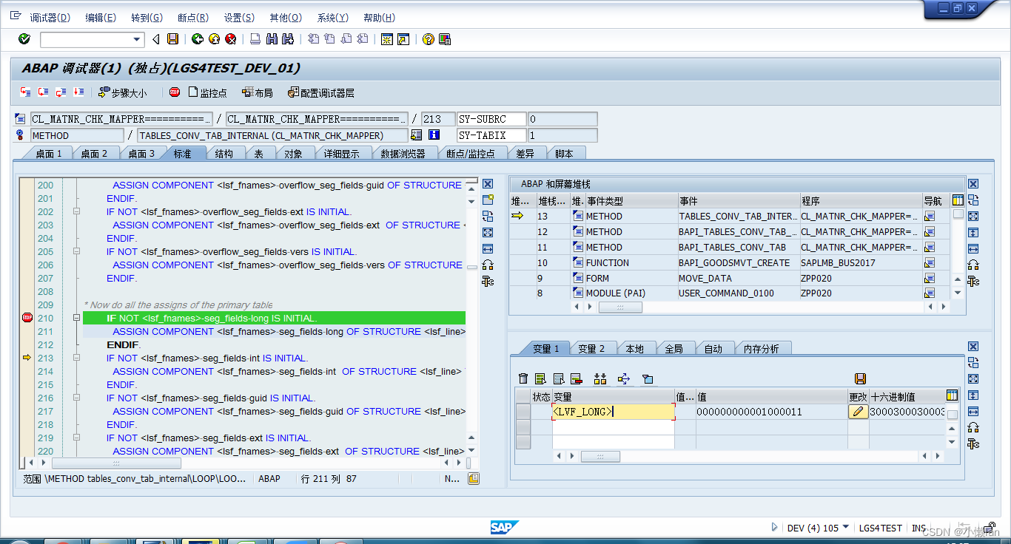Click the 监控点 button
This screenshot has width=1011, height=544.
point(207,93)
